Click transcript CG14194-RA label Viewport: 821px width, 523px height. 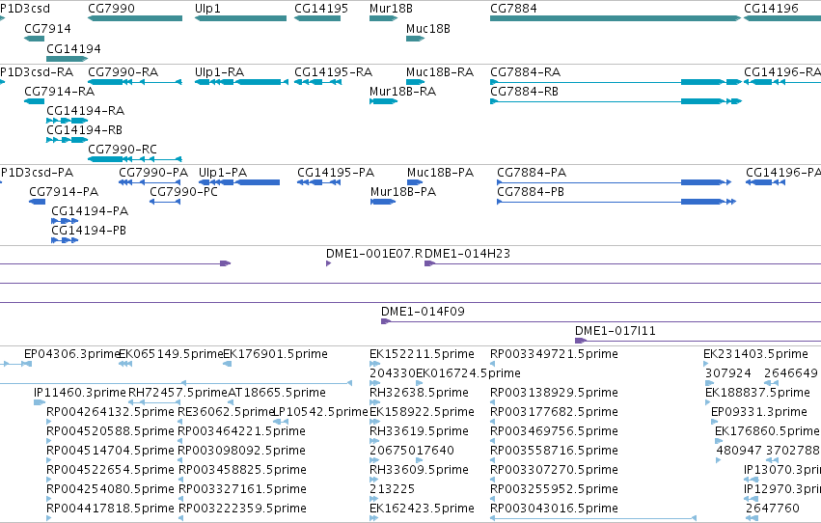(85, 110)
